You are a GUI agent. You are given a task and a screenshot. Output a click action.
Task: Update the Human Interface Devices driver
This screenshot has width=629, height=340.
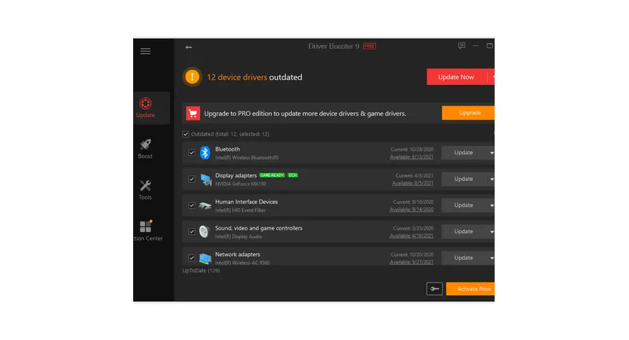coord(464,205)
